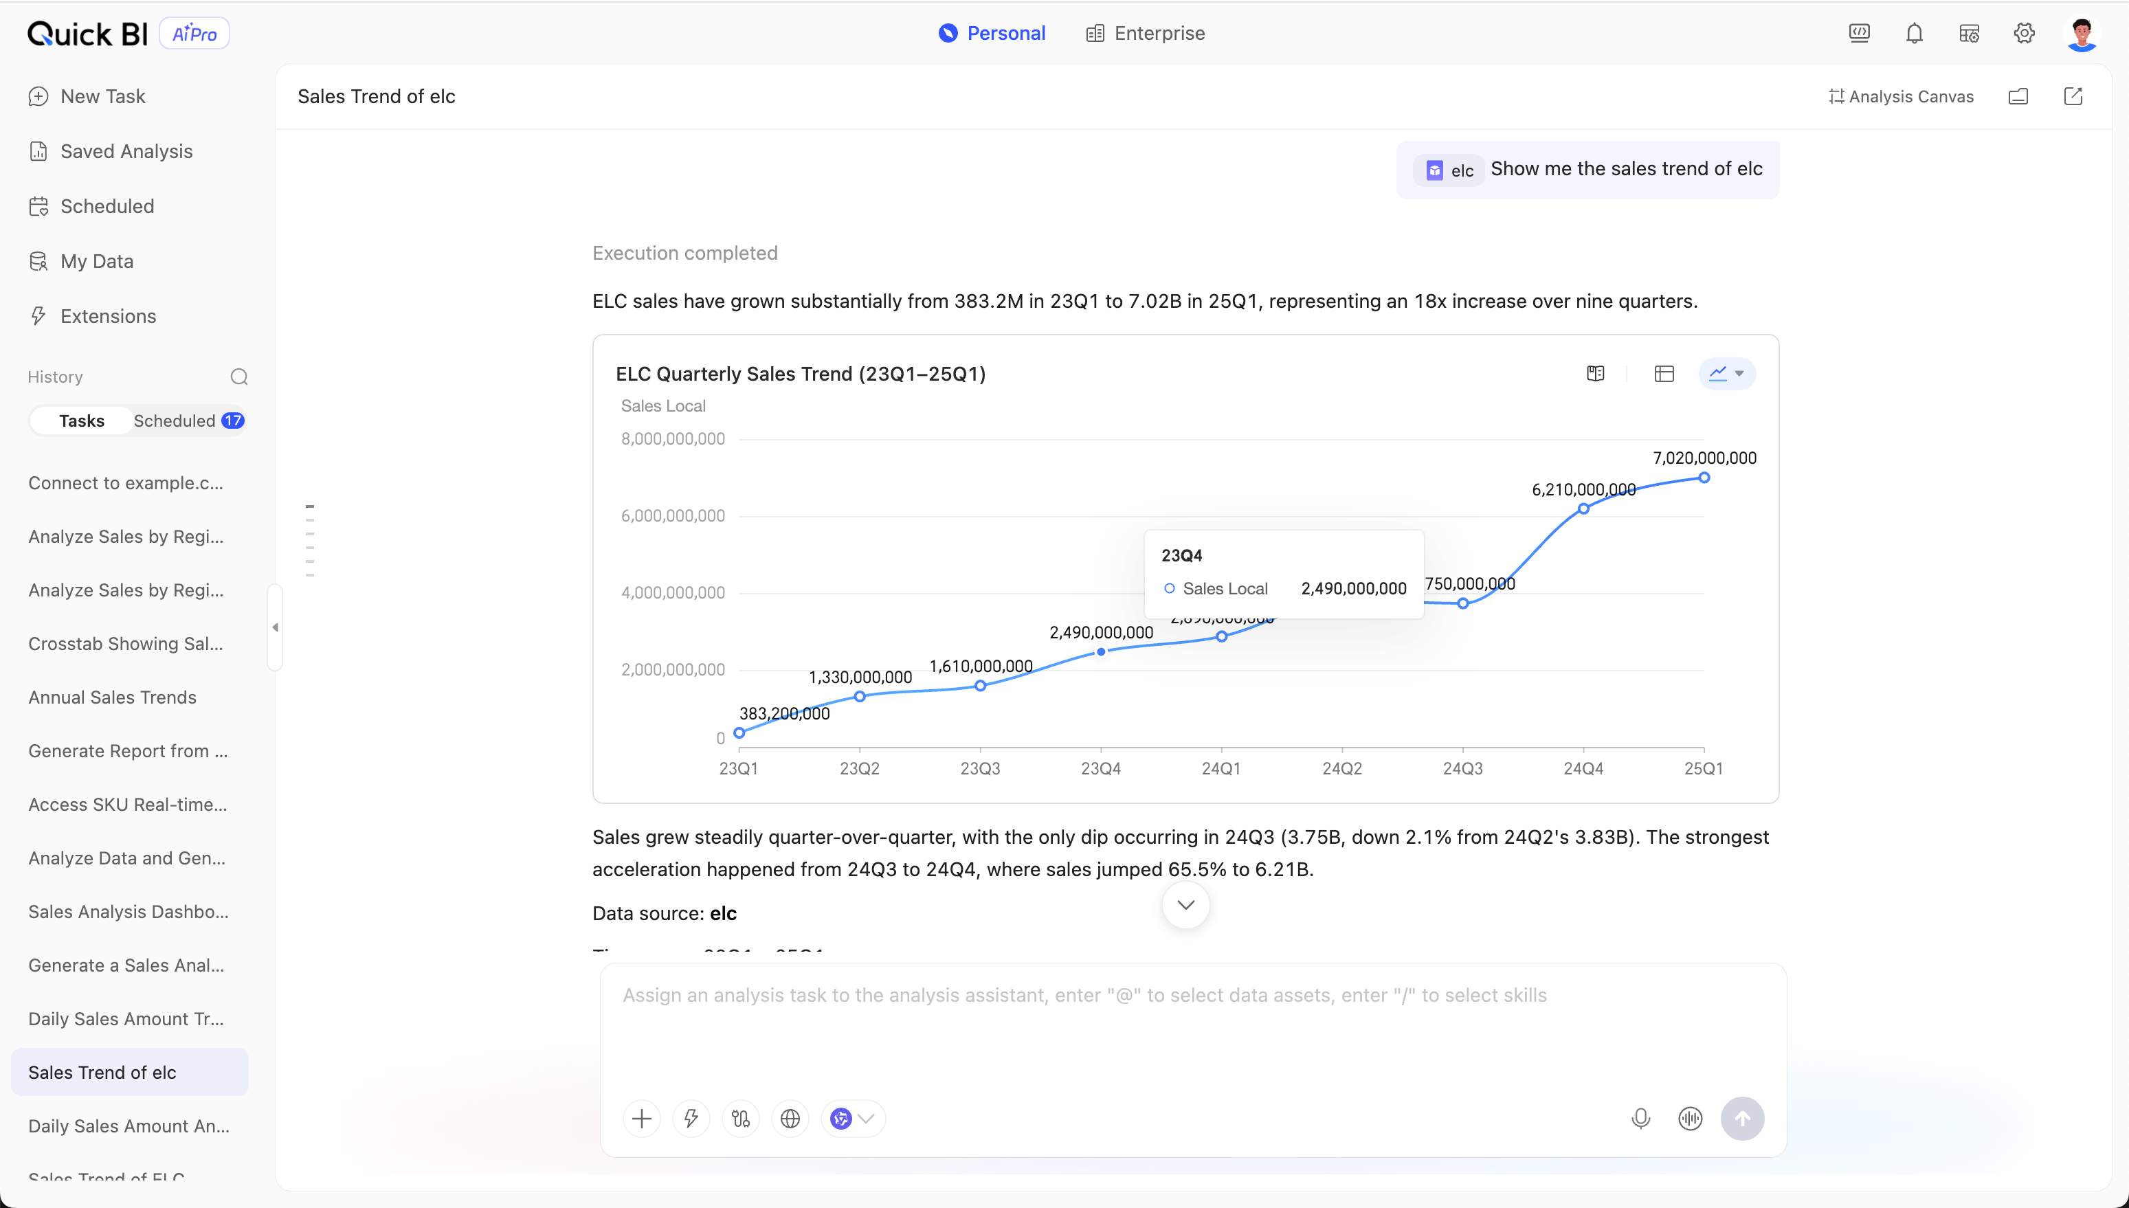Switch to Scheduled history tab
The image size is (2129, 1208).
(188, 421)
